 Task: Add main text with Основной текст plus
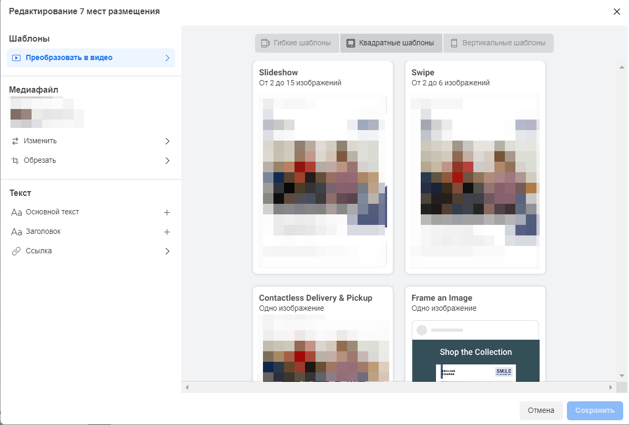(167, 212)
